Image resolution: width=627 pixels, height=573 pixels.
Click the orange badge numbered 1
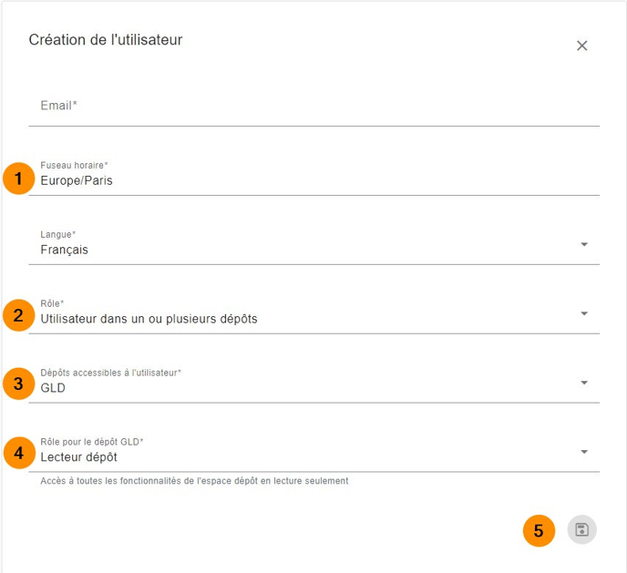(x=17, y=179)
